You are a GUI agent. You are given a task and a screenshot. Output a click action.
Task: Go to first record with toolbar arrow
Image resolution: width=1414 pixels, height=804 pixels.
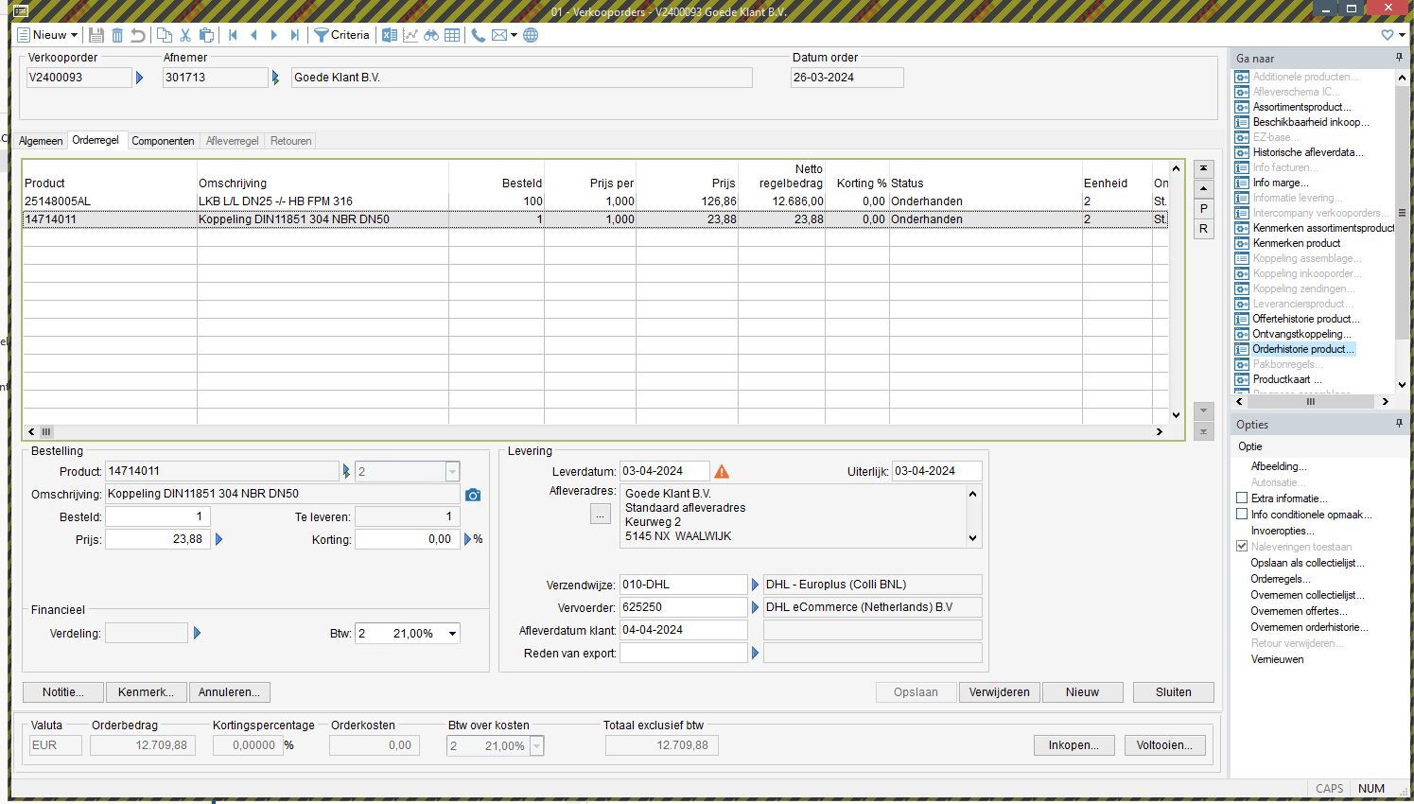tap(233, 35)
